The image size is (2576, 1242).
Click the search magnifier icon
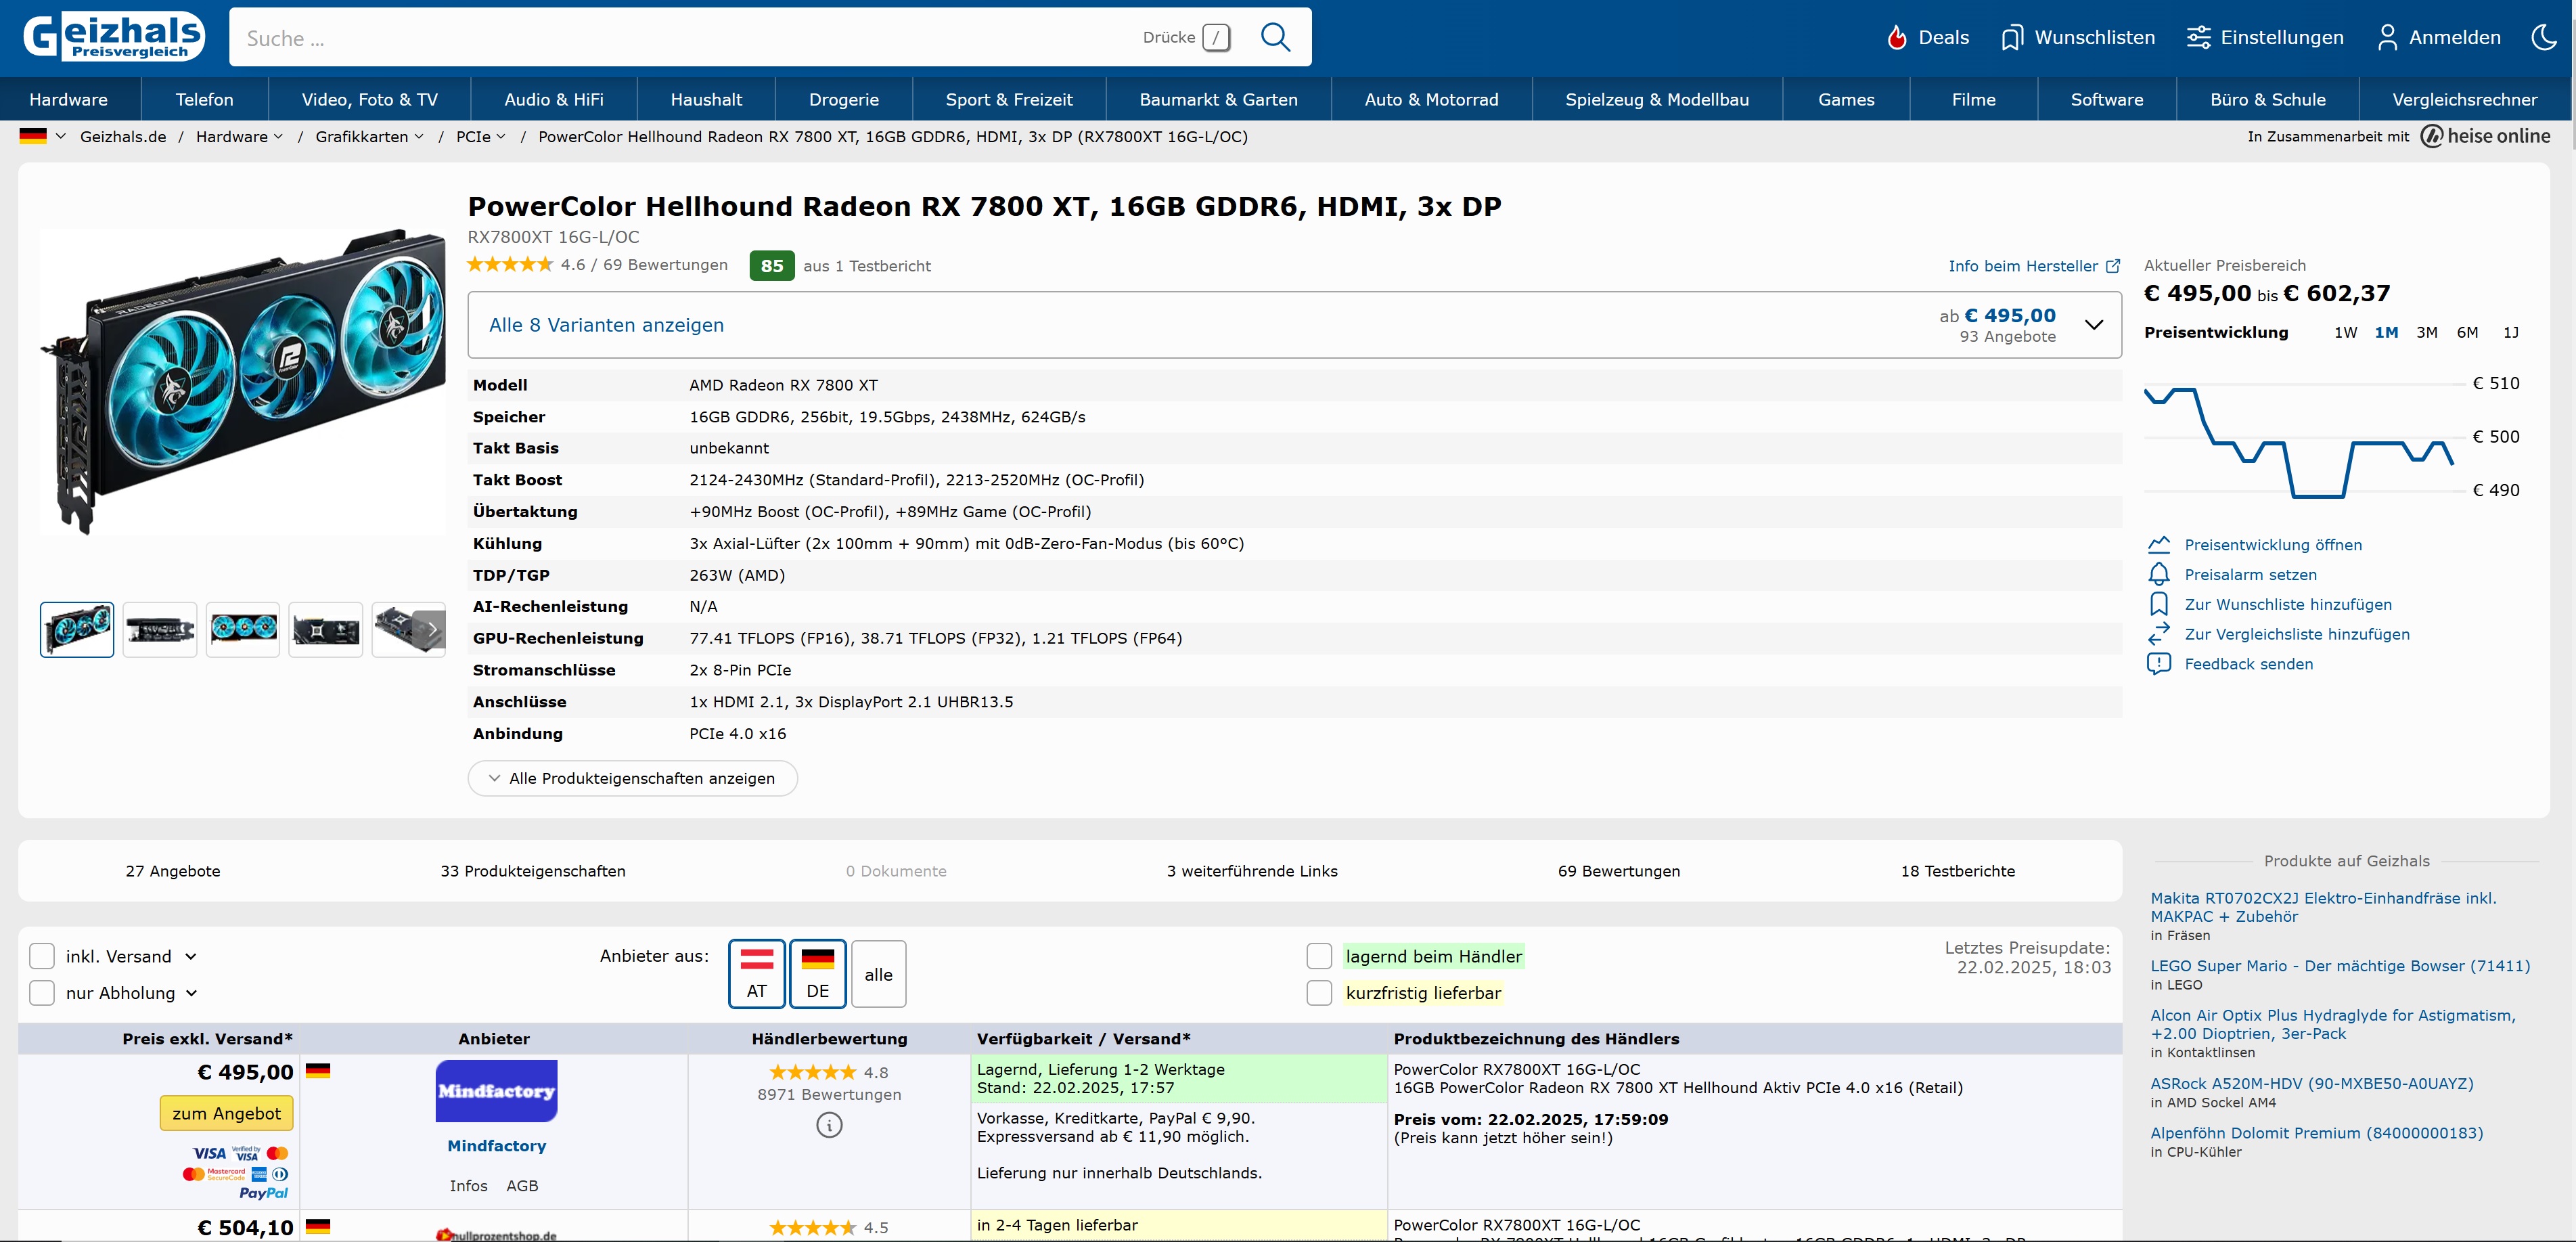click(1275, 37)
